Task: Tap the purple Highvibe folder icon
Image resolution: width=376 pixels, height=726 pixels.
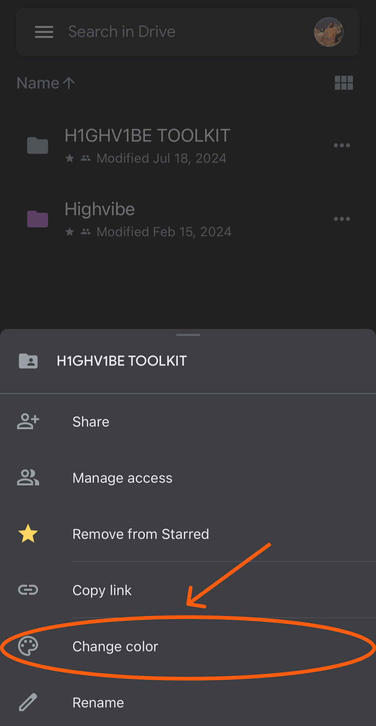Action: coord(37,219)
